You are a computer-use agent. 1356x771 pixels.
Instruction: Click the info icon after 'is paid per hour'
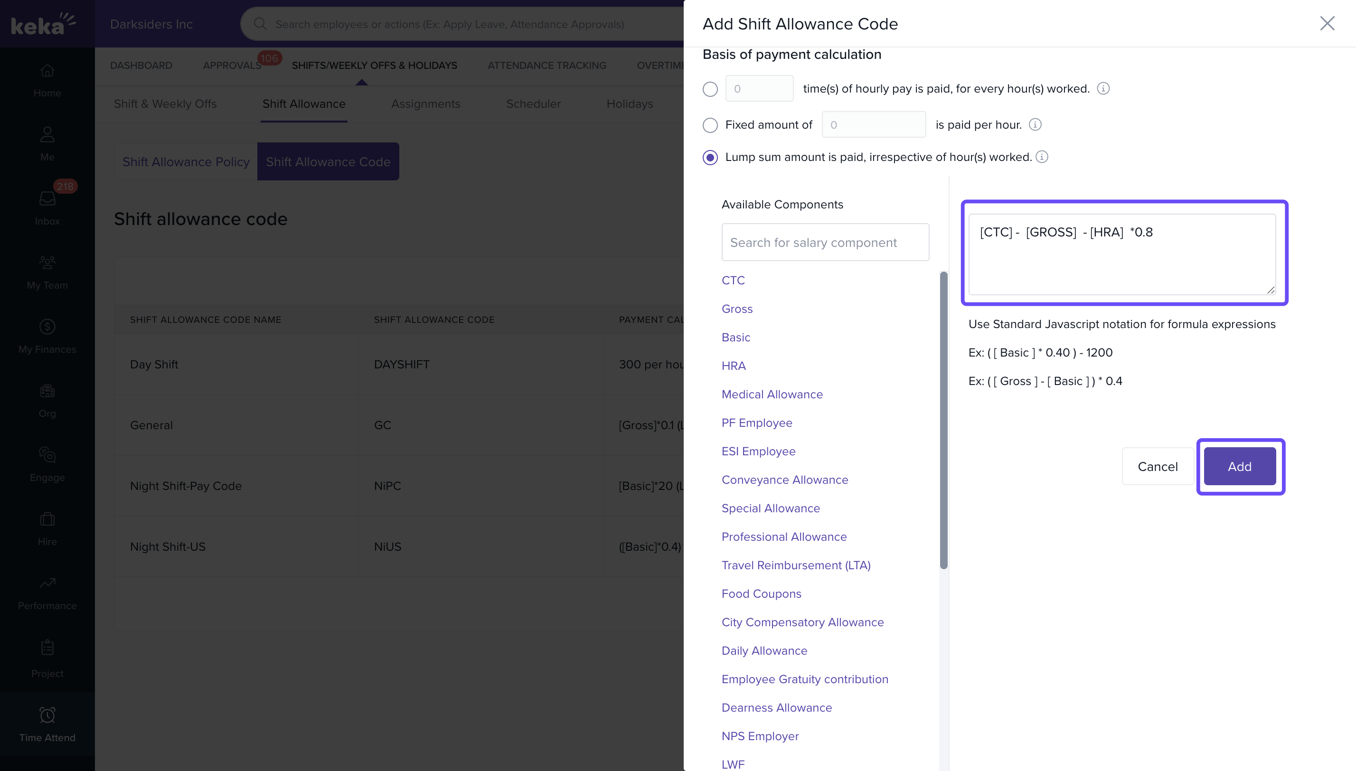(x=1035, y=124)
